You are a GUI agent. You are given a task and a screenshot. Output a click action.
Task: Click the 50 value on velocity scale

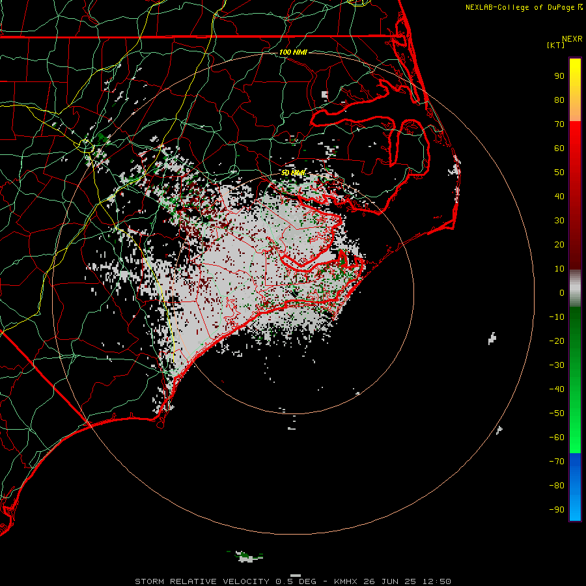coord(559,173)
